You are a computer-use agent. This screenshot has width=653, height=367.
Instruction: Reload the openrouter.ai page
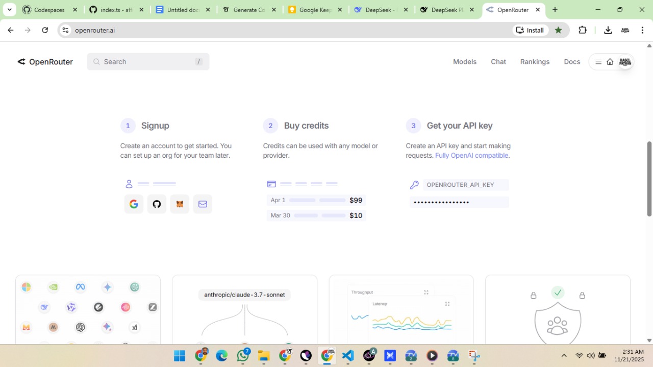click(45, 30)
